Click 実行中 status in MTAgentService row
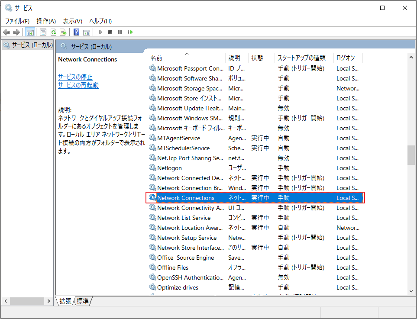417x319 pixels. tap(260, 138)
